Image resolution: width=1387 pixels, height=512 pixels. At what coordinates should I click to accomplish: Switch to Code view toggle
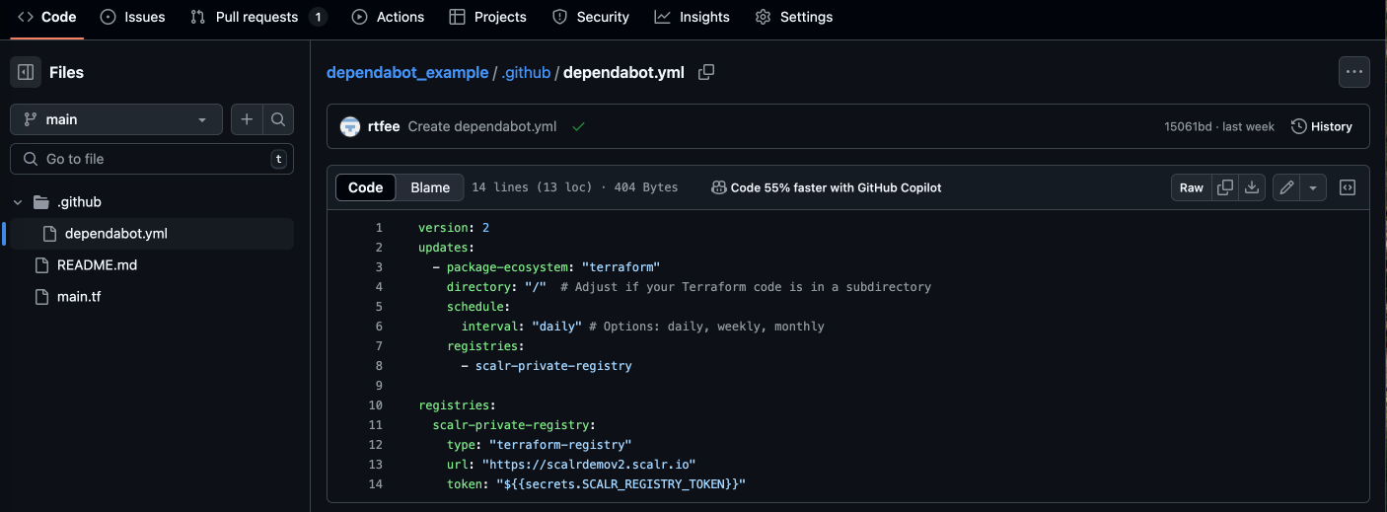click(366, 187)
